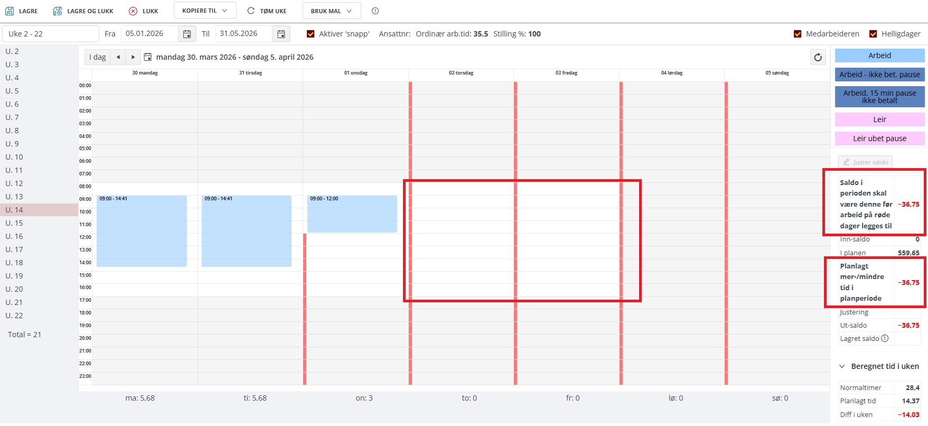Uncheck the Medarbeideren checkbox

798,34
